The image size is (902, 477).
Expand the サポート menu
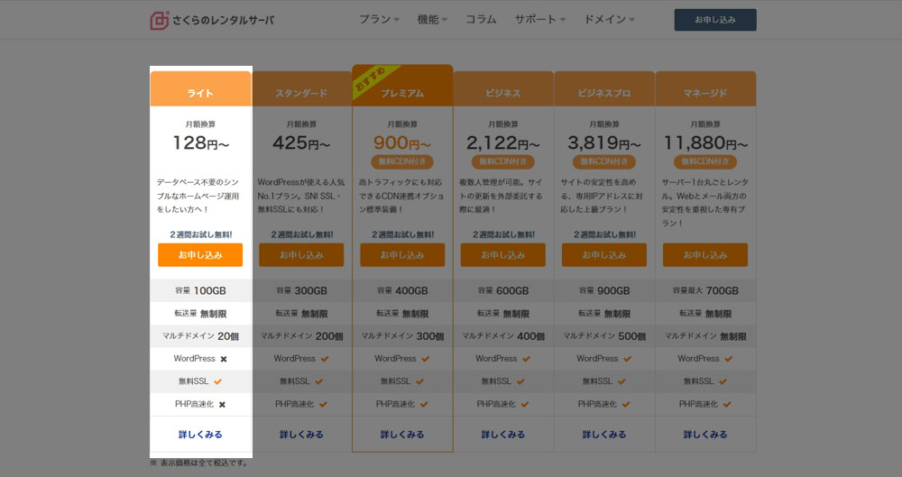click(x=540, y=20)
